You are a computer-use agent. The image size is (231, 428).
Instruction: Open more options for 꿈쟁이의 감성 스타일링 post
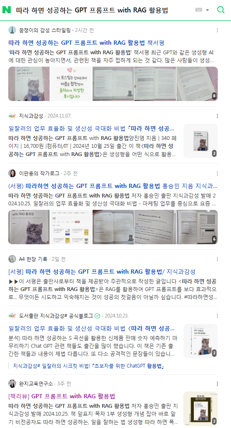tap(217, 30)
